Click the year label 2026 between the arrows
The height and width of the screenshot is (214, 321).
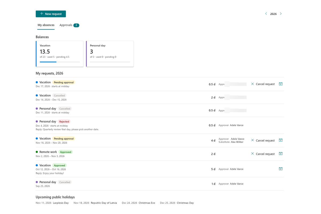(273, 14)
